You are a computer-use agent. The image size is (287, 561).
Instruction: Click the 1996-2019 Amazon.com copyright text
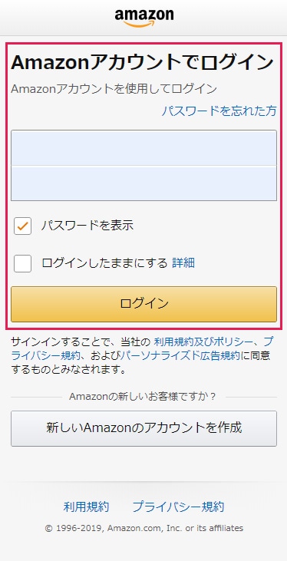pyautogui.click(x=143, y=528)
